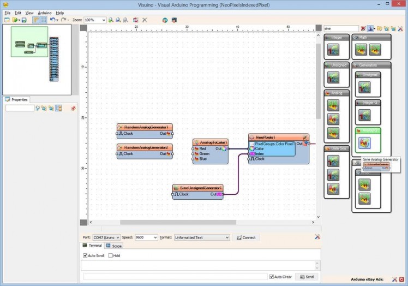Click the component search field containing 'sine'
This screenshot has width=408, height=286.
(x=341, y=28)
